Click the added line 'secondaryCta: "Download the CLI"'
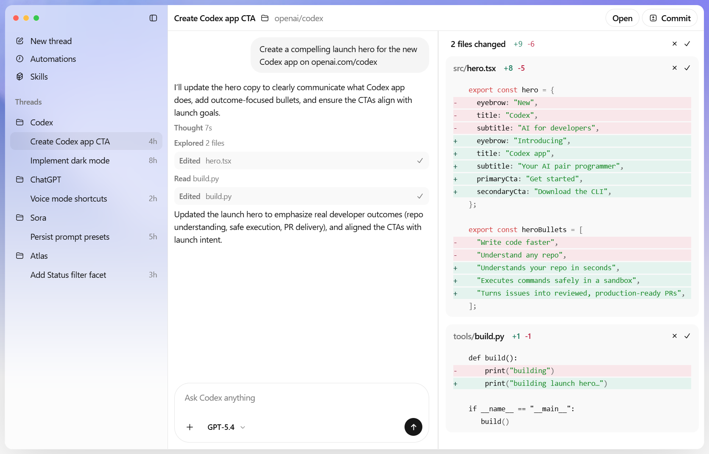The height and width of the screenshot is (454, 709). [x=572, y=191]
